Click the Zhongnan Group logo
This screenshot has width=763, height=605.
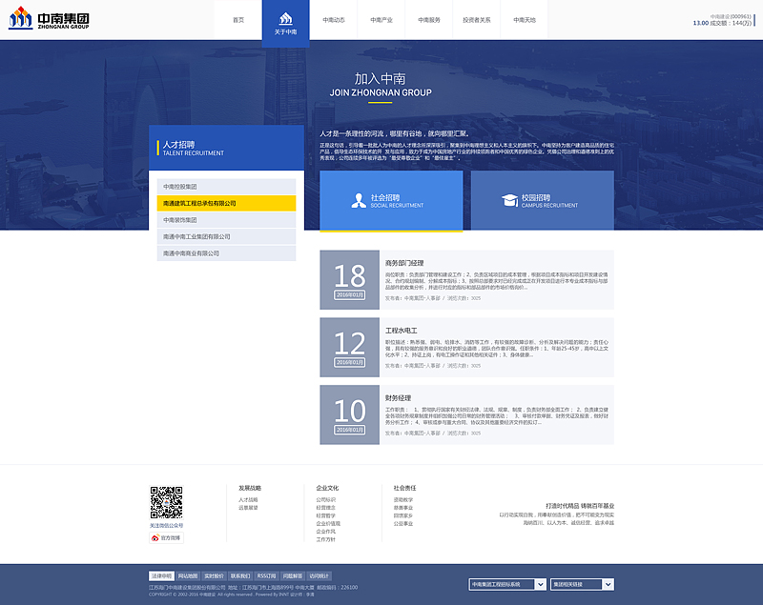[50, 18]
